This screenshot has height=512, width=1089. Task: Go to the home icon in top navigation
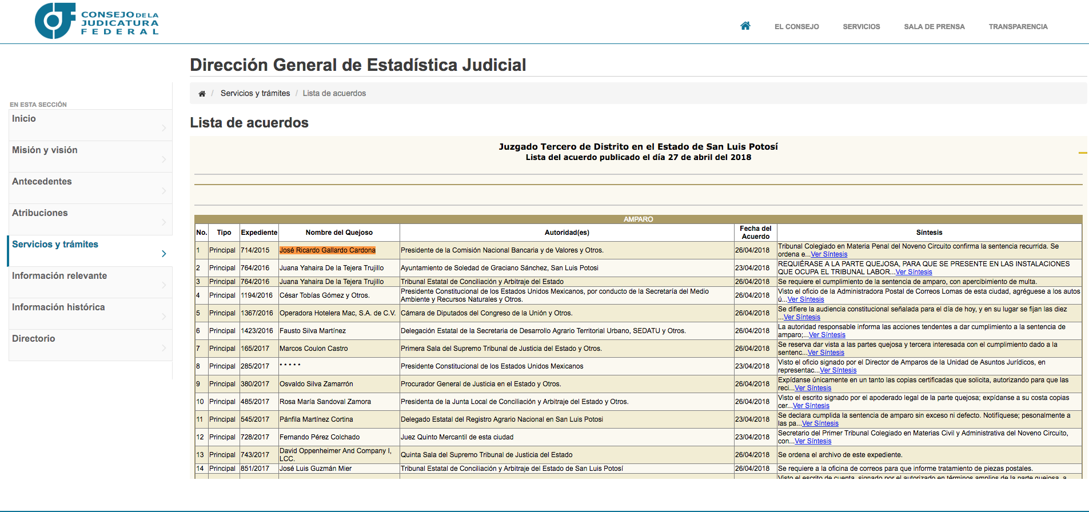[745, 26]
